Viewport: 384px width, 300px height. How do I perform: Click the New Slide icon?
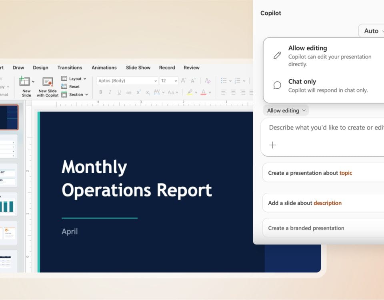(25, 82)
